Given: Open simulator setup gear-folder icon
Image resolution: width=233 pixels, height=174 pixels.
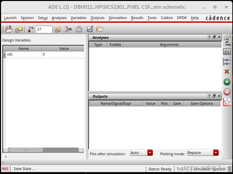Looking at the screenshot, I should point(19,29).
